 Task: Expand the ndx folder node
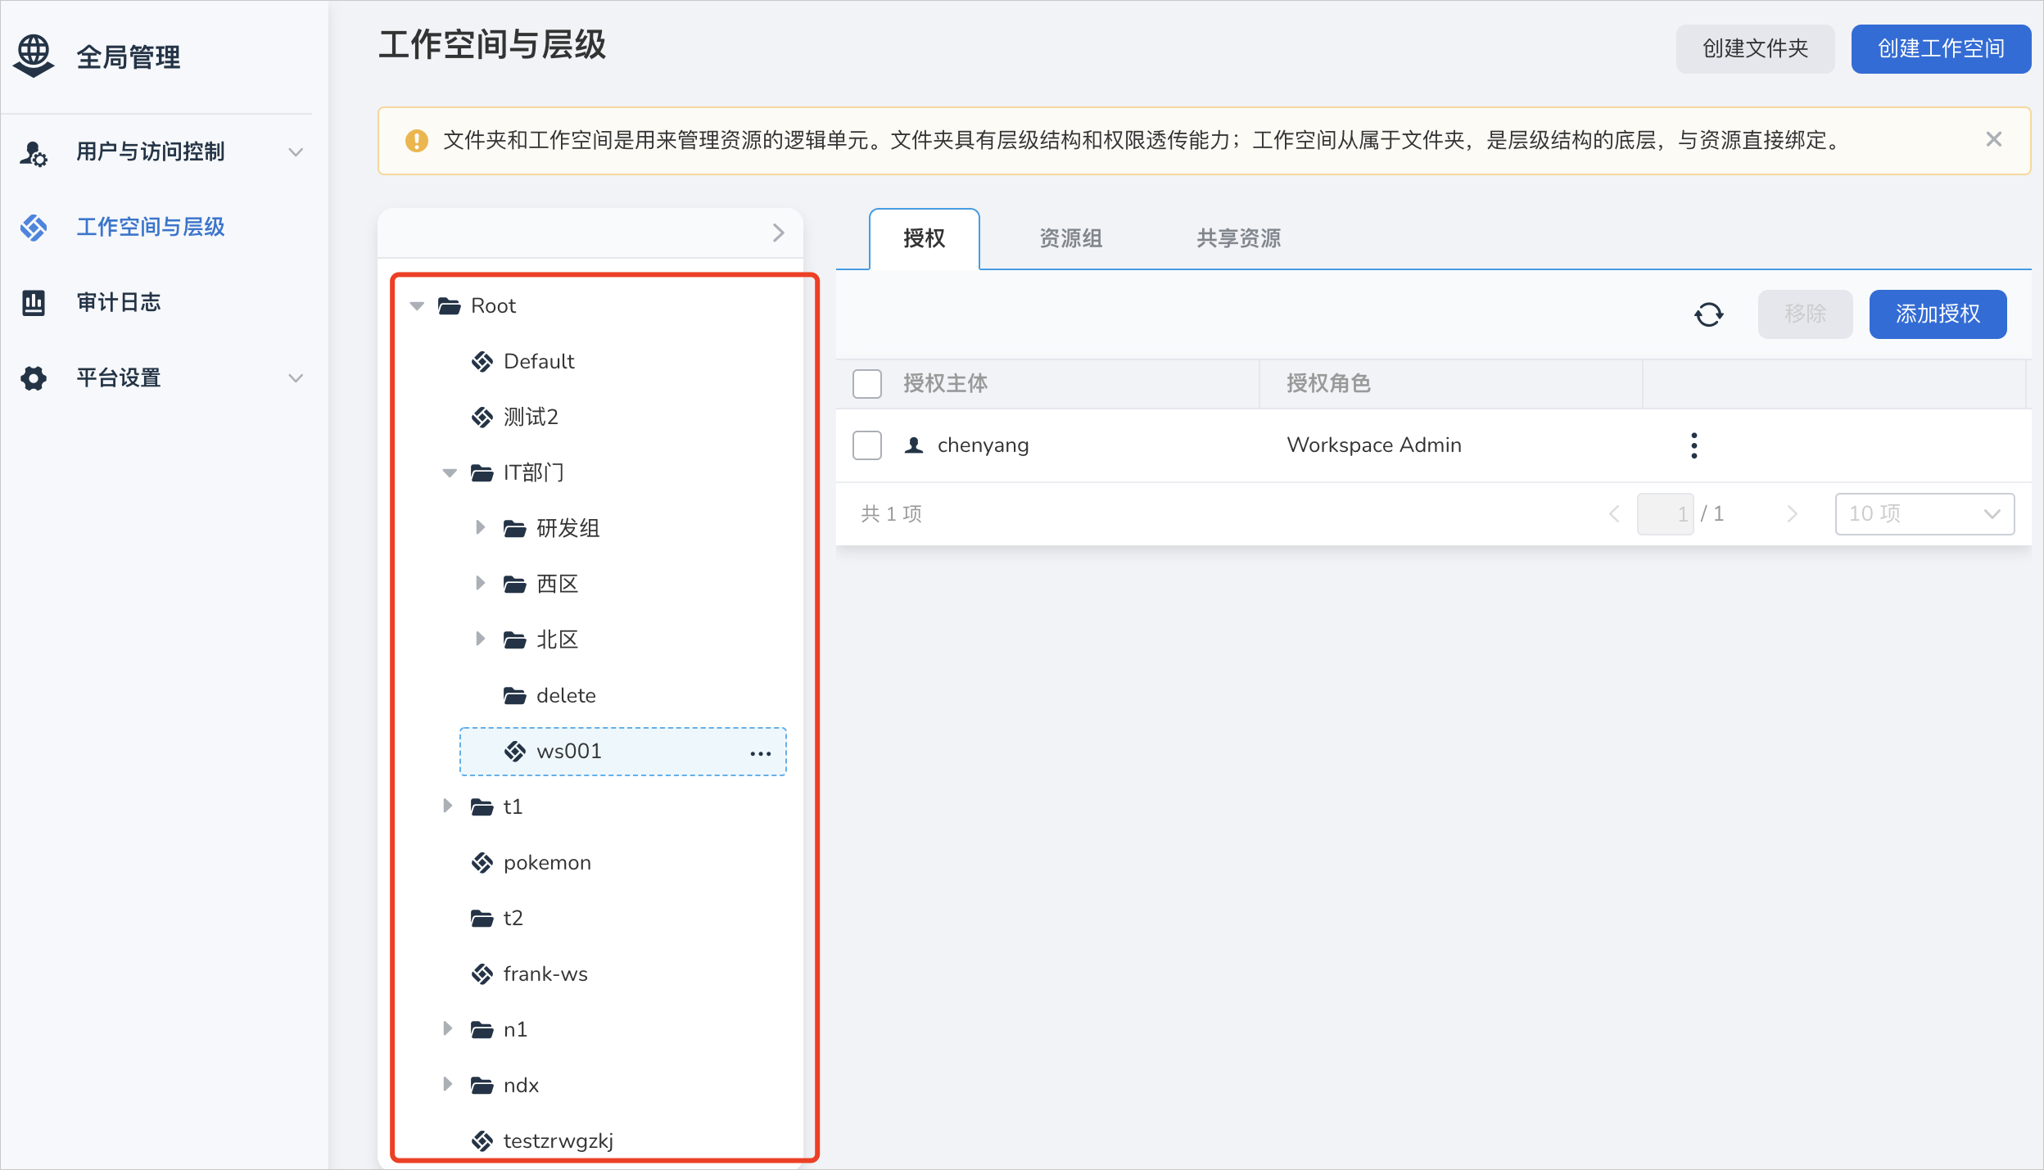[x=448, y=1084]
